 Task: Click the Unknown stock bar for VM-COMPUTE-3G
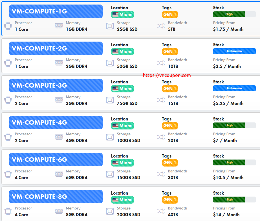234,88
